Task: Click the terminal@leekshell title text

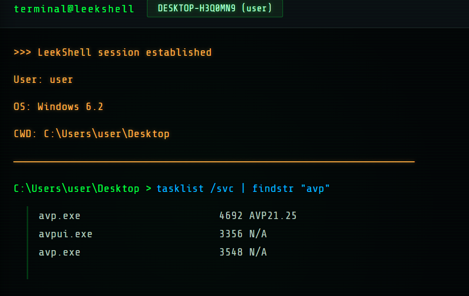Action: click(x=74, y=9)
